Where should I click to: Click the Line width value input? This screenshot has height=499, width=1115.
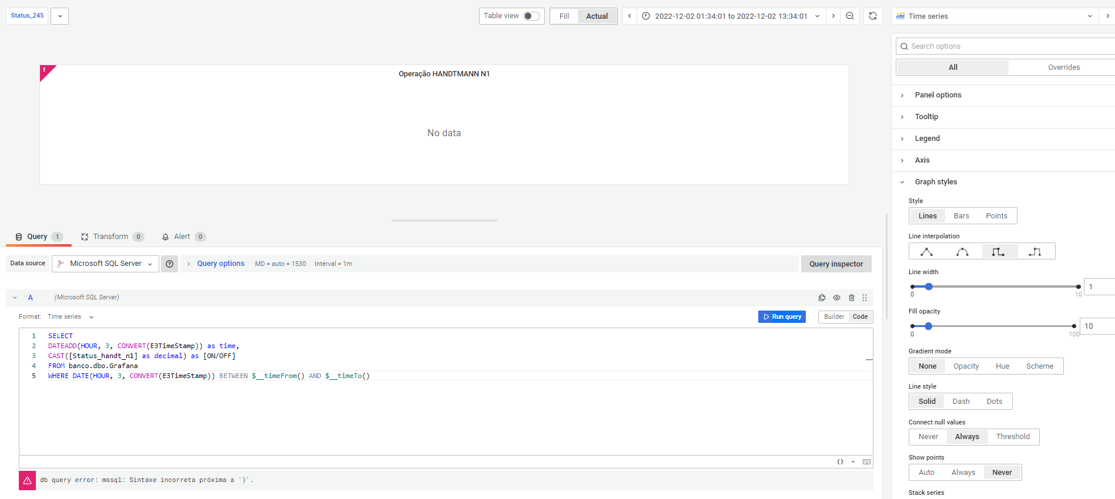click(x=1099, y=287)
